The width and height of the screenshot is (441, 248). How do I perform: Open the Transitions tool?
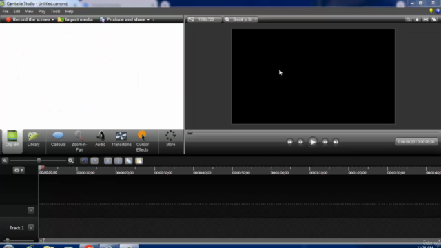click(x=121, y=138)
